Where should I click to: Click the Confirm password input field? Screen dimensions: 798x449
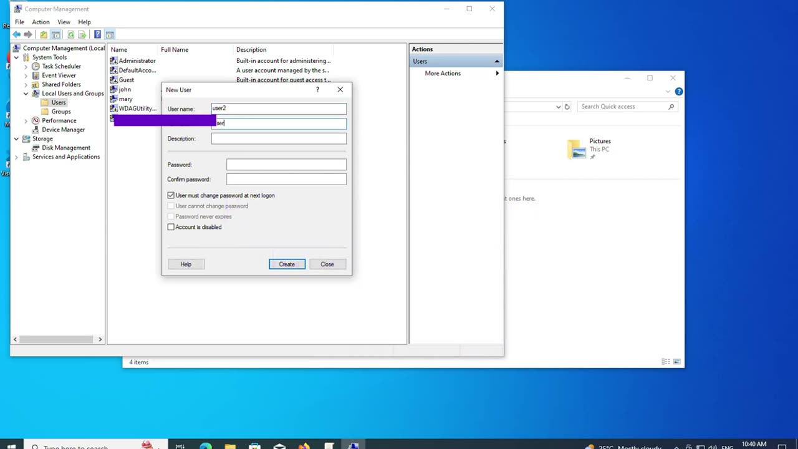[286, 180]
